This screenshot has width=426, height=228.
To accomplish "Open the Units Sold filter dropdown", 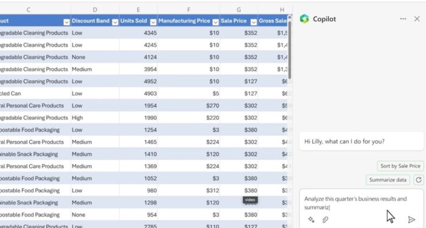I will point(153,22).
